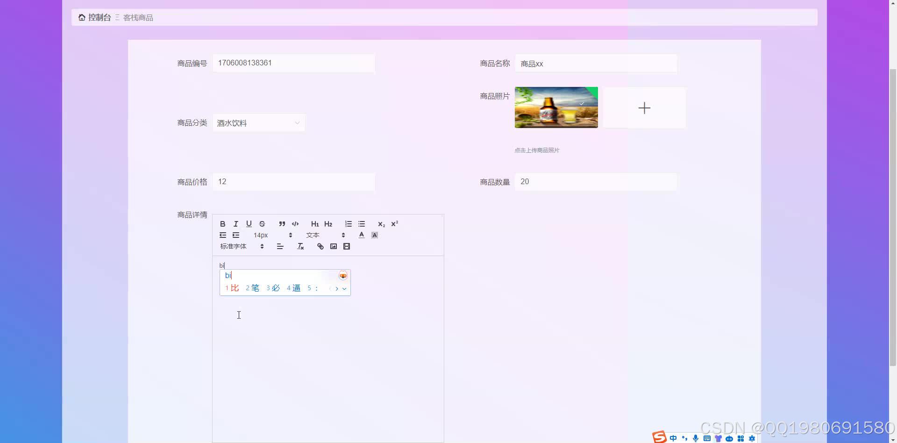Toggle bold formatting in the editor
This screenshot has height=443, width=897.
[x=223, y=224]
